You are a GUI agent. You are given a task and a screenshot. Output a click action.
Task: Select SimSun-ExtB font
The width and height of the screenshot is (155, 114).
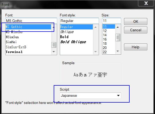tap(28, 47)
